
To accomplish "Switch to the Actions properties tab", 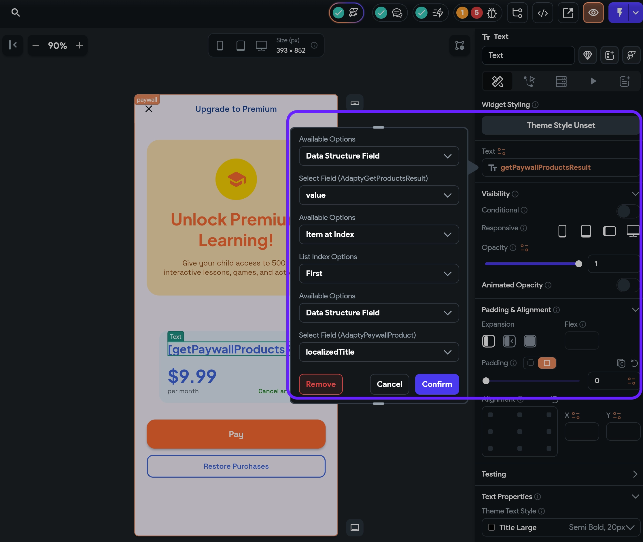I will (x=529, y=81).
